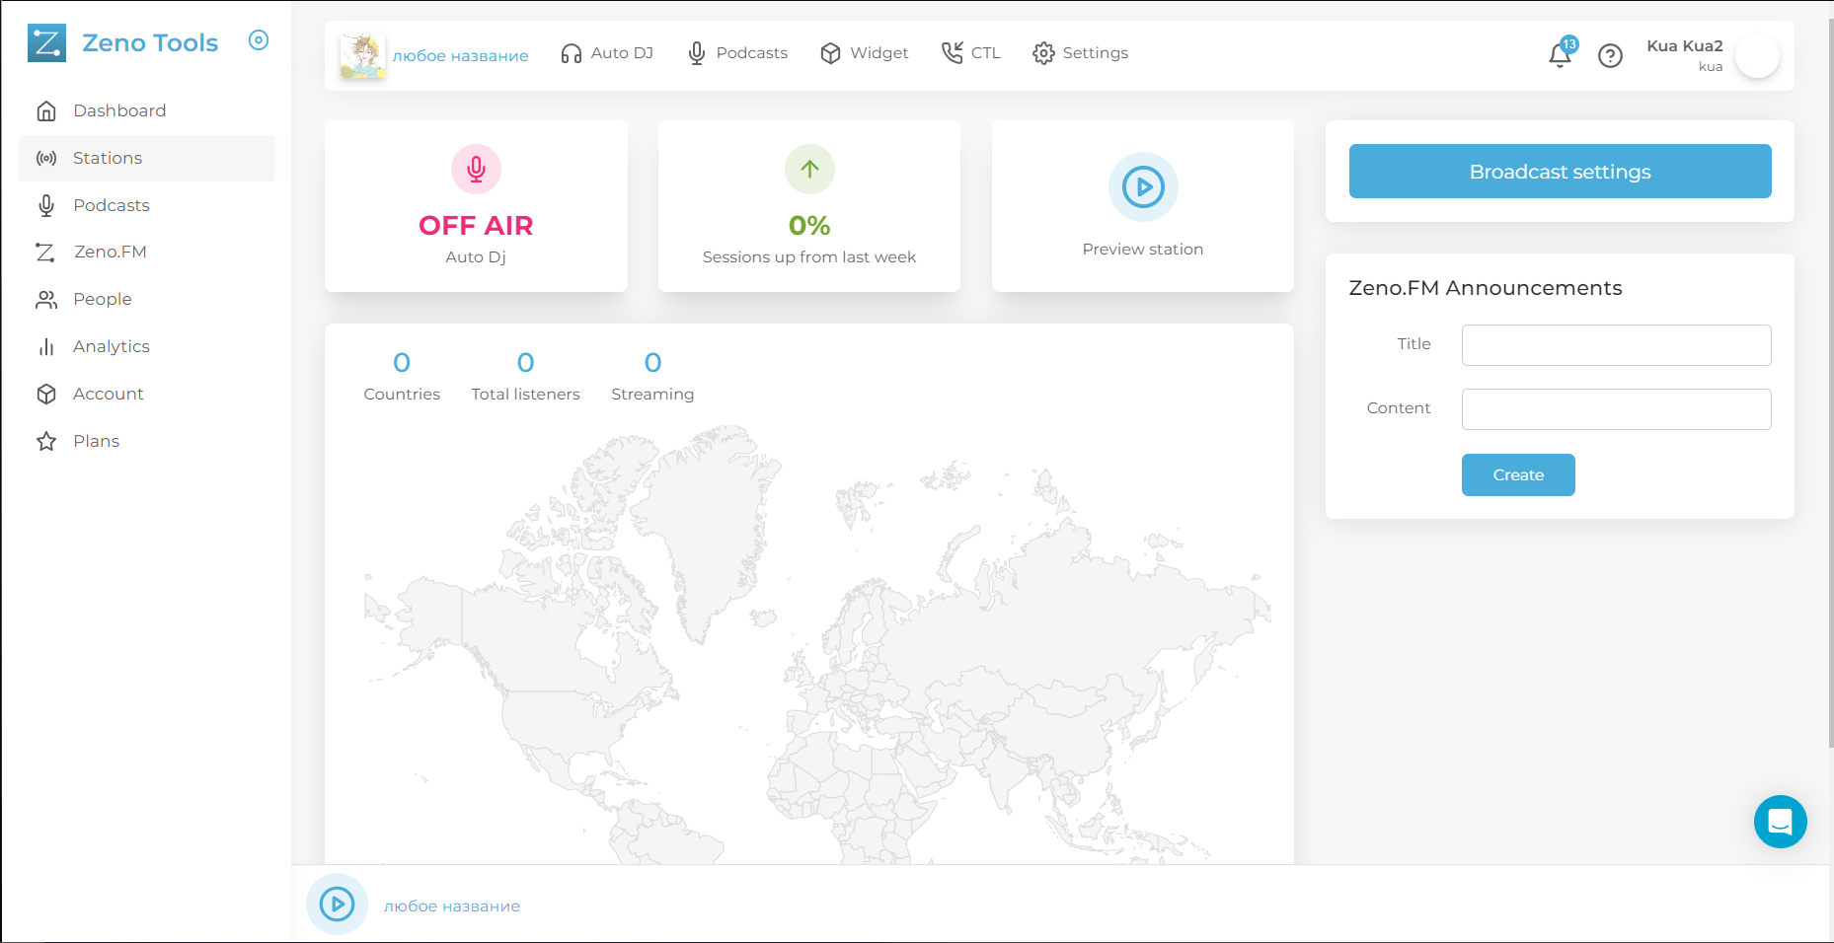Click the Streaming count value

[652, 363]
